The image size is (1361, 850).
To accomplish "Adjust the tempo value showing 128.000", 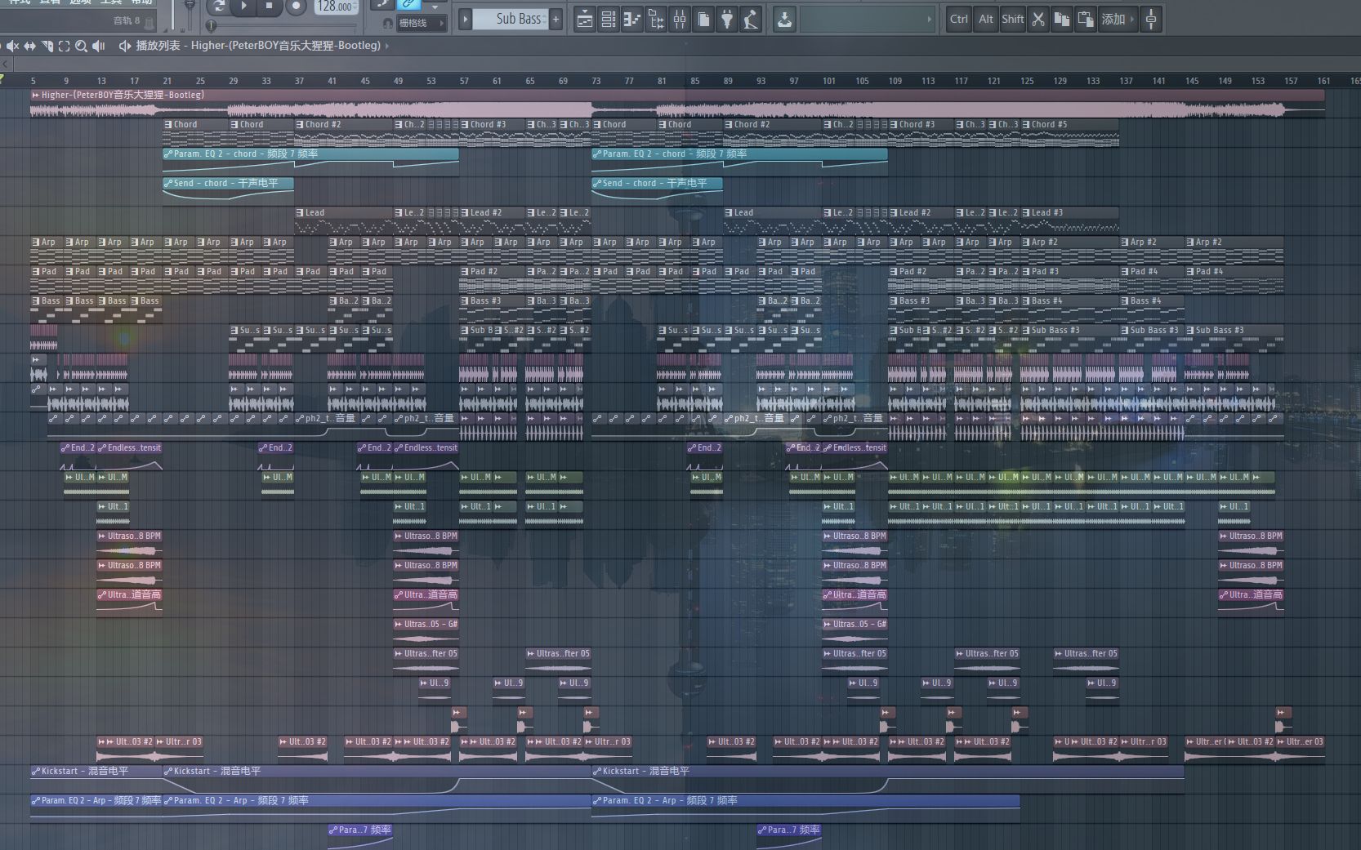I will (x=335, y=7).
